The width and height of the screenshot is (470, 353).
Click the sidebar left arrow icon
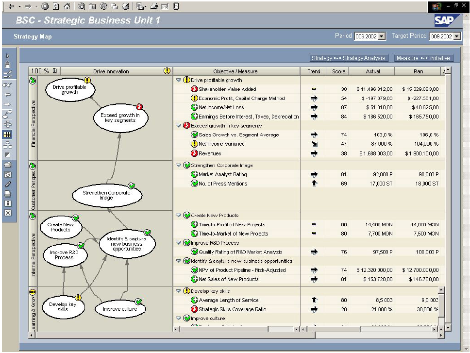pos(8,95)
